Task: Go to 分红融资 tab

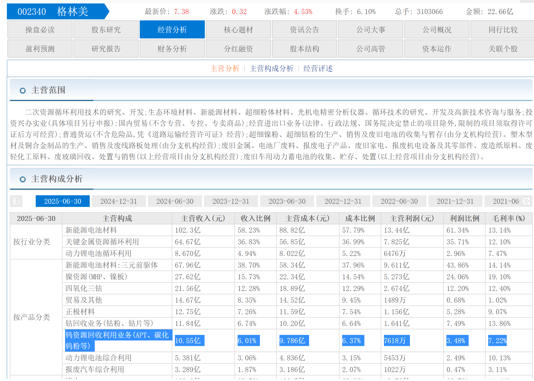Action: click(x=238, y=49)
